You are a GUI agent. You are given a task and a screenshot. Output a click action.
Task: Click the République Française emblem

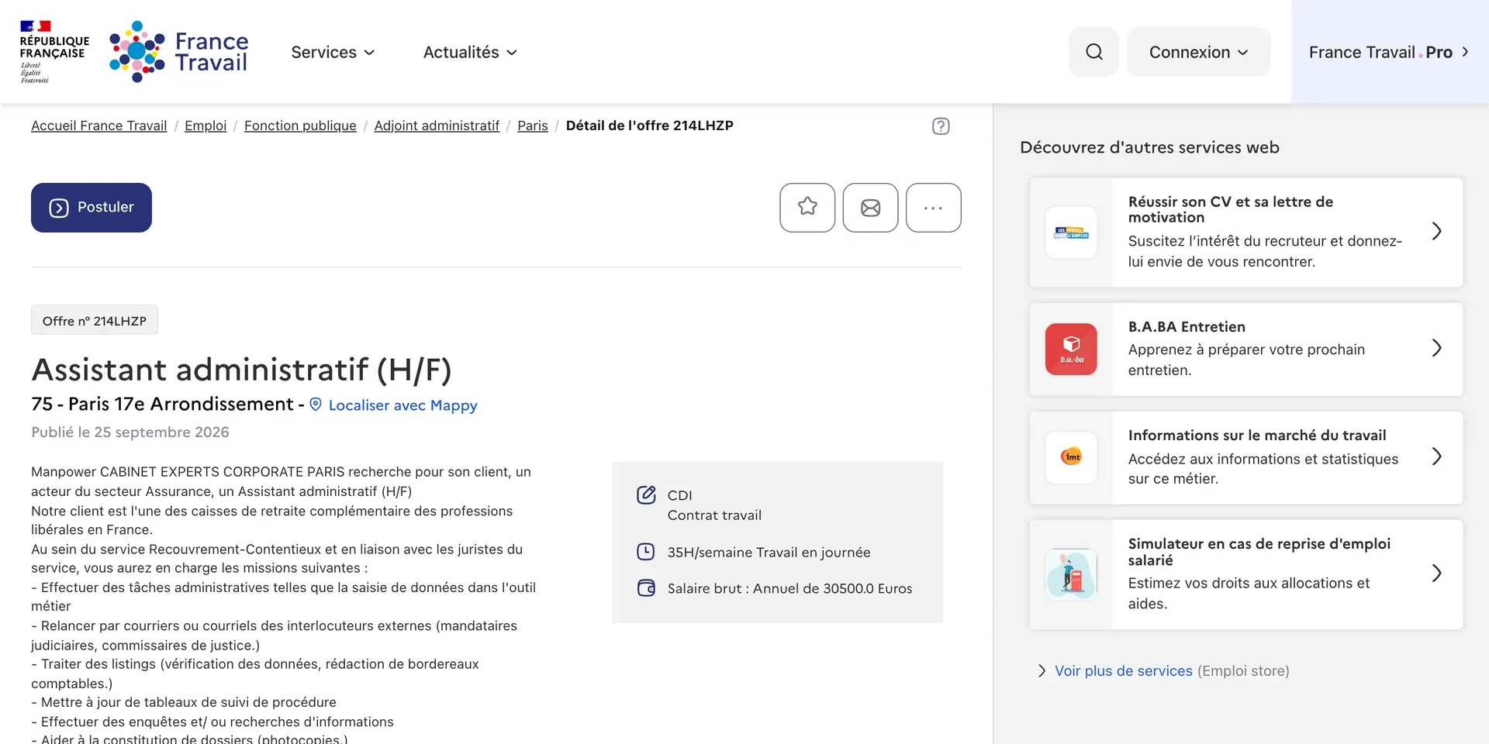pyautogui.click(x=54, y=52)
